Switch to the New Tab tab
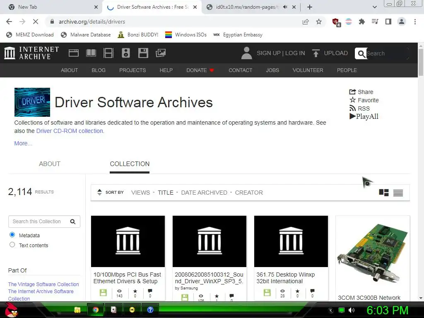 tap(51, 7)
